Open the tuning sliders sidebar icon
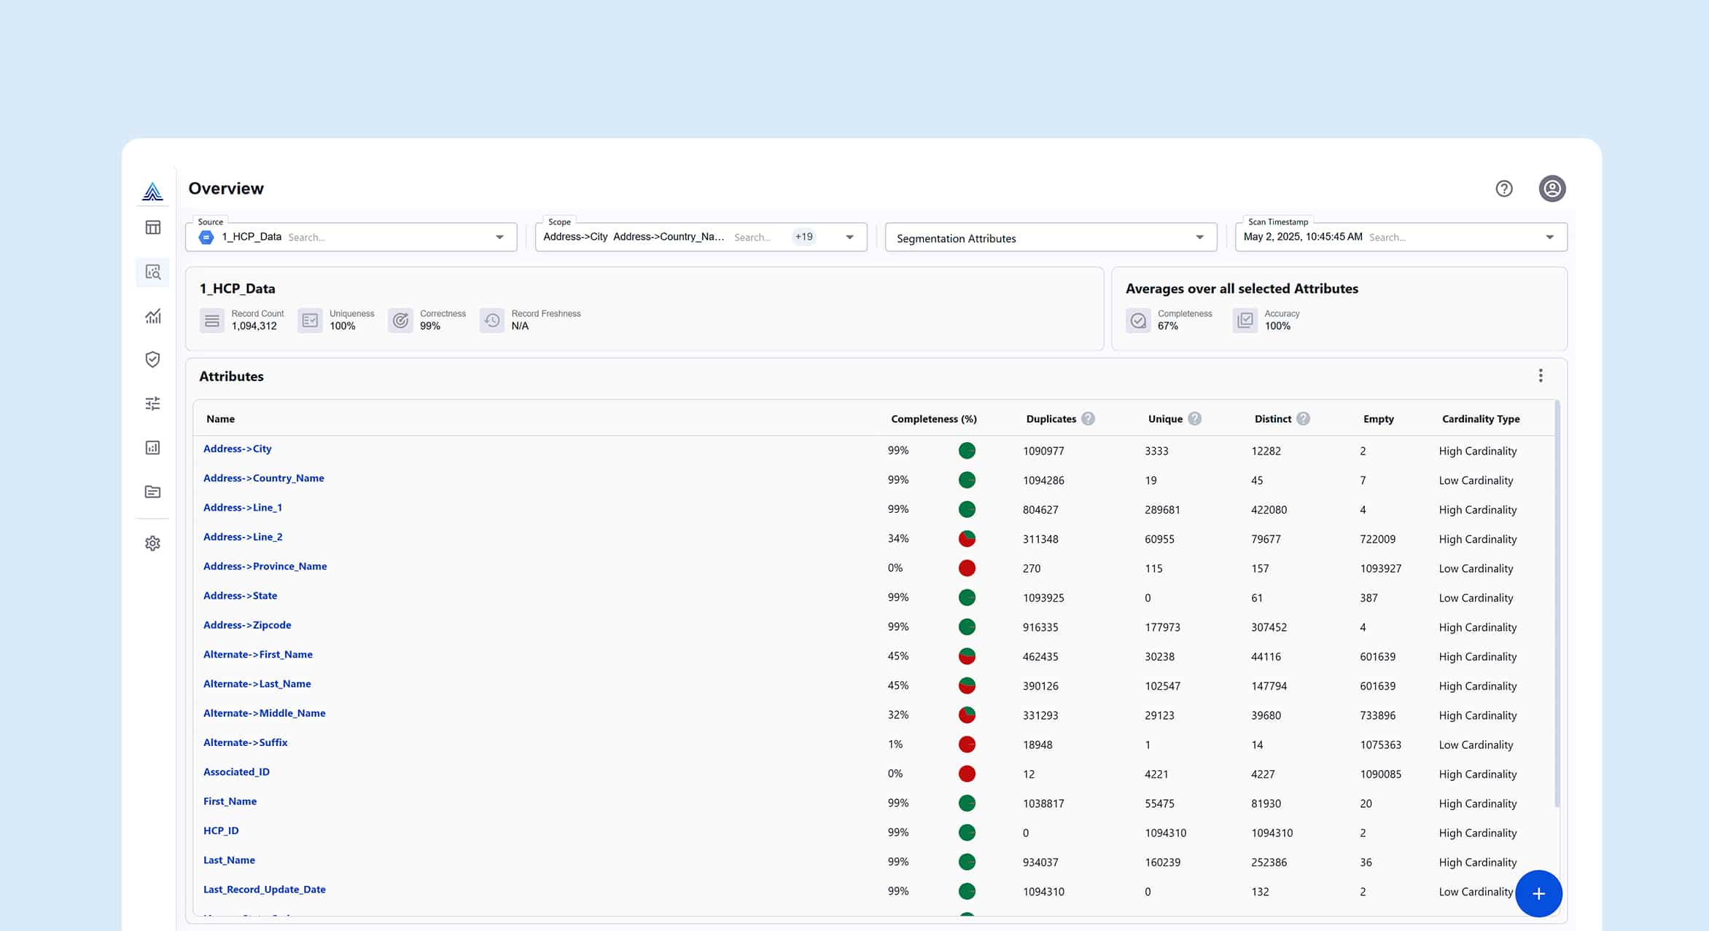Viewport: 1709px width, 931px height. point(152,404)
